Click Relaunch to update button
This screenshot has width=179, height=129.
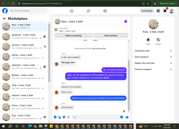pyautogui.click(x=168, y=4)
